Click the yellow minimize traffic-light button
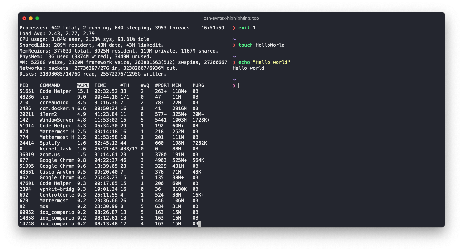This screenshot has height=251, width=463. [31, 18]
